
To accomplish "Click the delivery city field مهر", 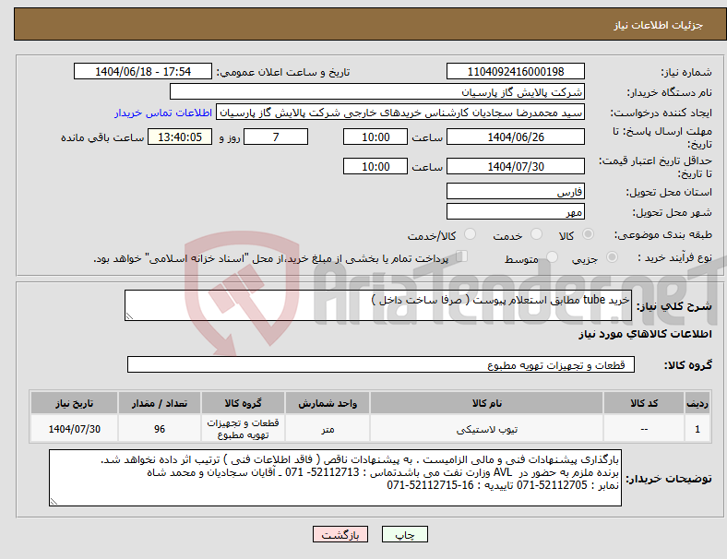I will pos(515,212).
